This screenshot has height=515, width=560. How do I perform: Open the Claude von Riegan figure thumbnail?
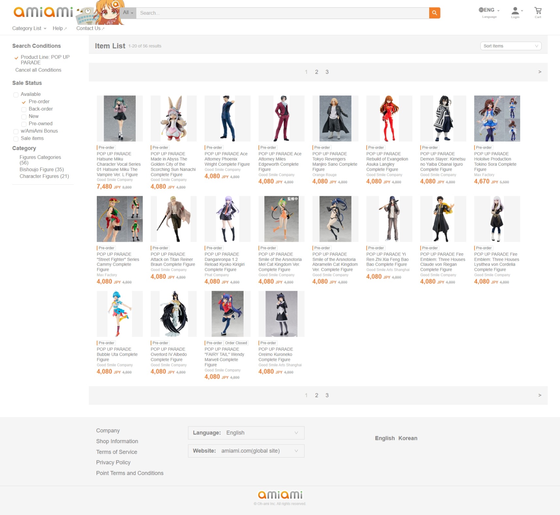click(443, 219)
